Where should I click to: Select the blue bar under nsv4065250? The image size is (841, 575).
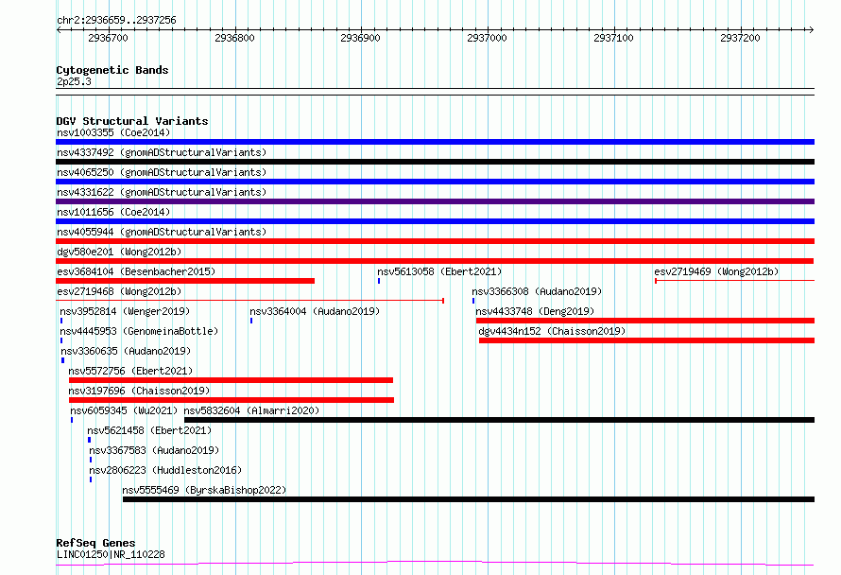435,182
